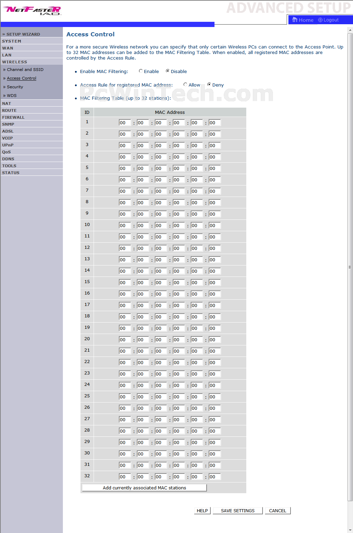Click the Logout icon in header
Screen dimensions: 353x533
point(320,20)
